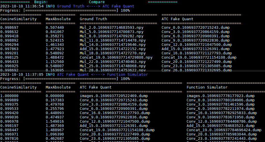The image size is (265, 142).
Task: Select the timestamp 2023-10-10 11:36:54
Action: (22, 6)
